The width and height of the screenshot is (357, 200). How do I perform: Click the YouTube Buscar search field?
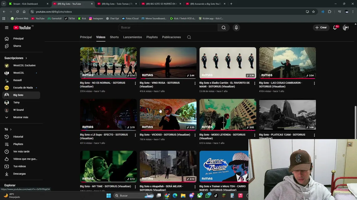pos(168,27)
